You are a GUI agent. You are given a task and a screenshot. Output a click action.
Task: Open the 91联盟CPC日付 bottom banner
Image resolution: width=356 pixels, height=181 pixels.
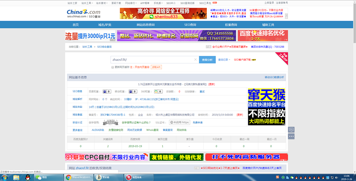point(106,157)
